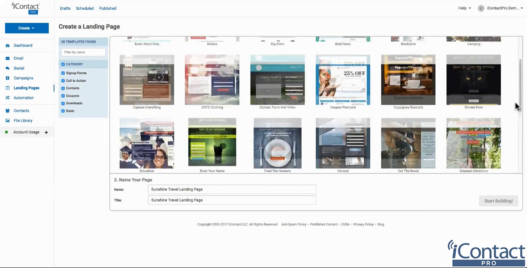
Task: Open the Privacy Policy footer link
Action: [363, 225]
